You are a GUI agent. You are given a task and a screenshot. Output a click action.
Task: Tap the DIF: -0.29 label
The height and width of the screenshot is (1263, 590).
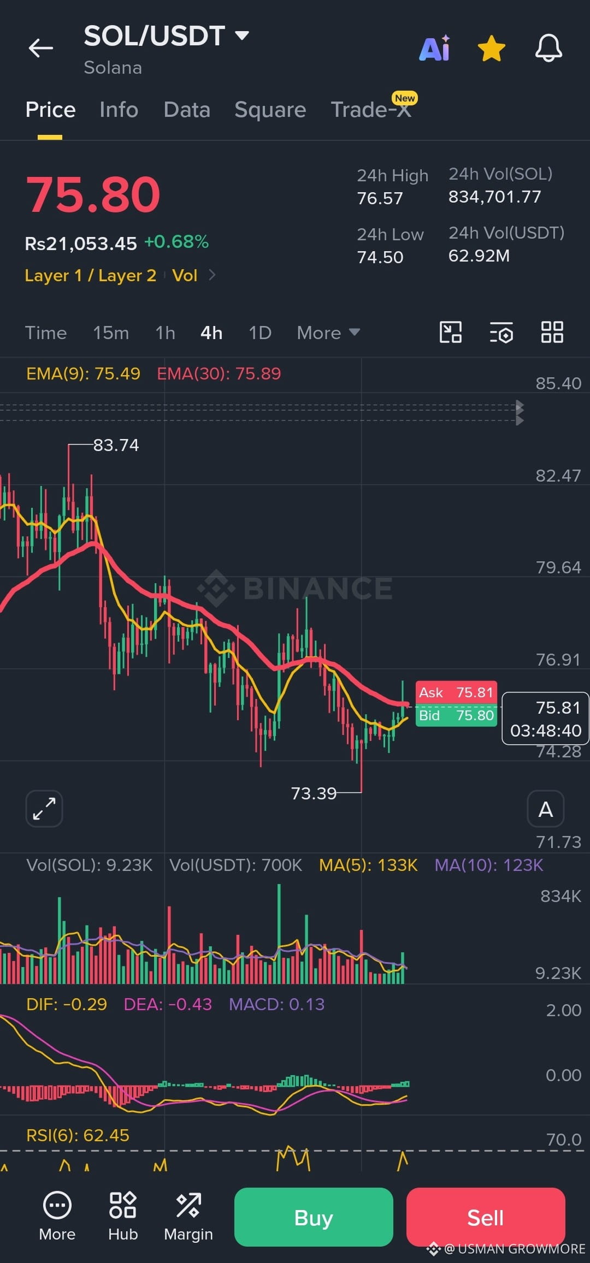click(x=67, y=1004)
